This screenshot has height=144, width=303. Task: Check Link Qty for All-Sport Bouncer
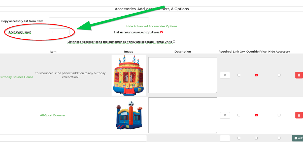coord(239,115)
